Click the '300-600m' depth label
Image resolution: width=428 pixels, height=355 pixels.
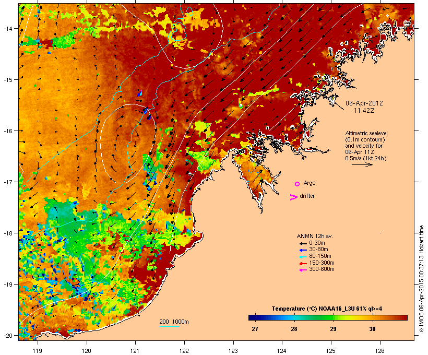click(322, 269)
